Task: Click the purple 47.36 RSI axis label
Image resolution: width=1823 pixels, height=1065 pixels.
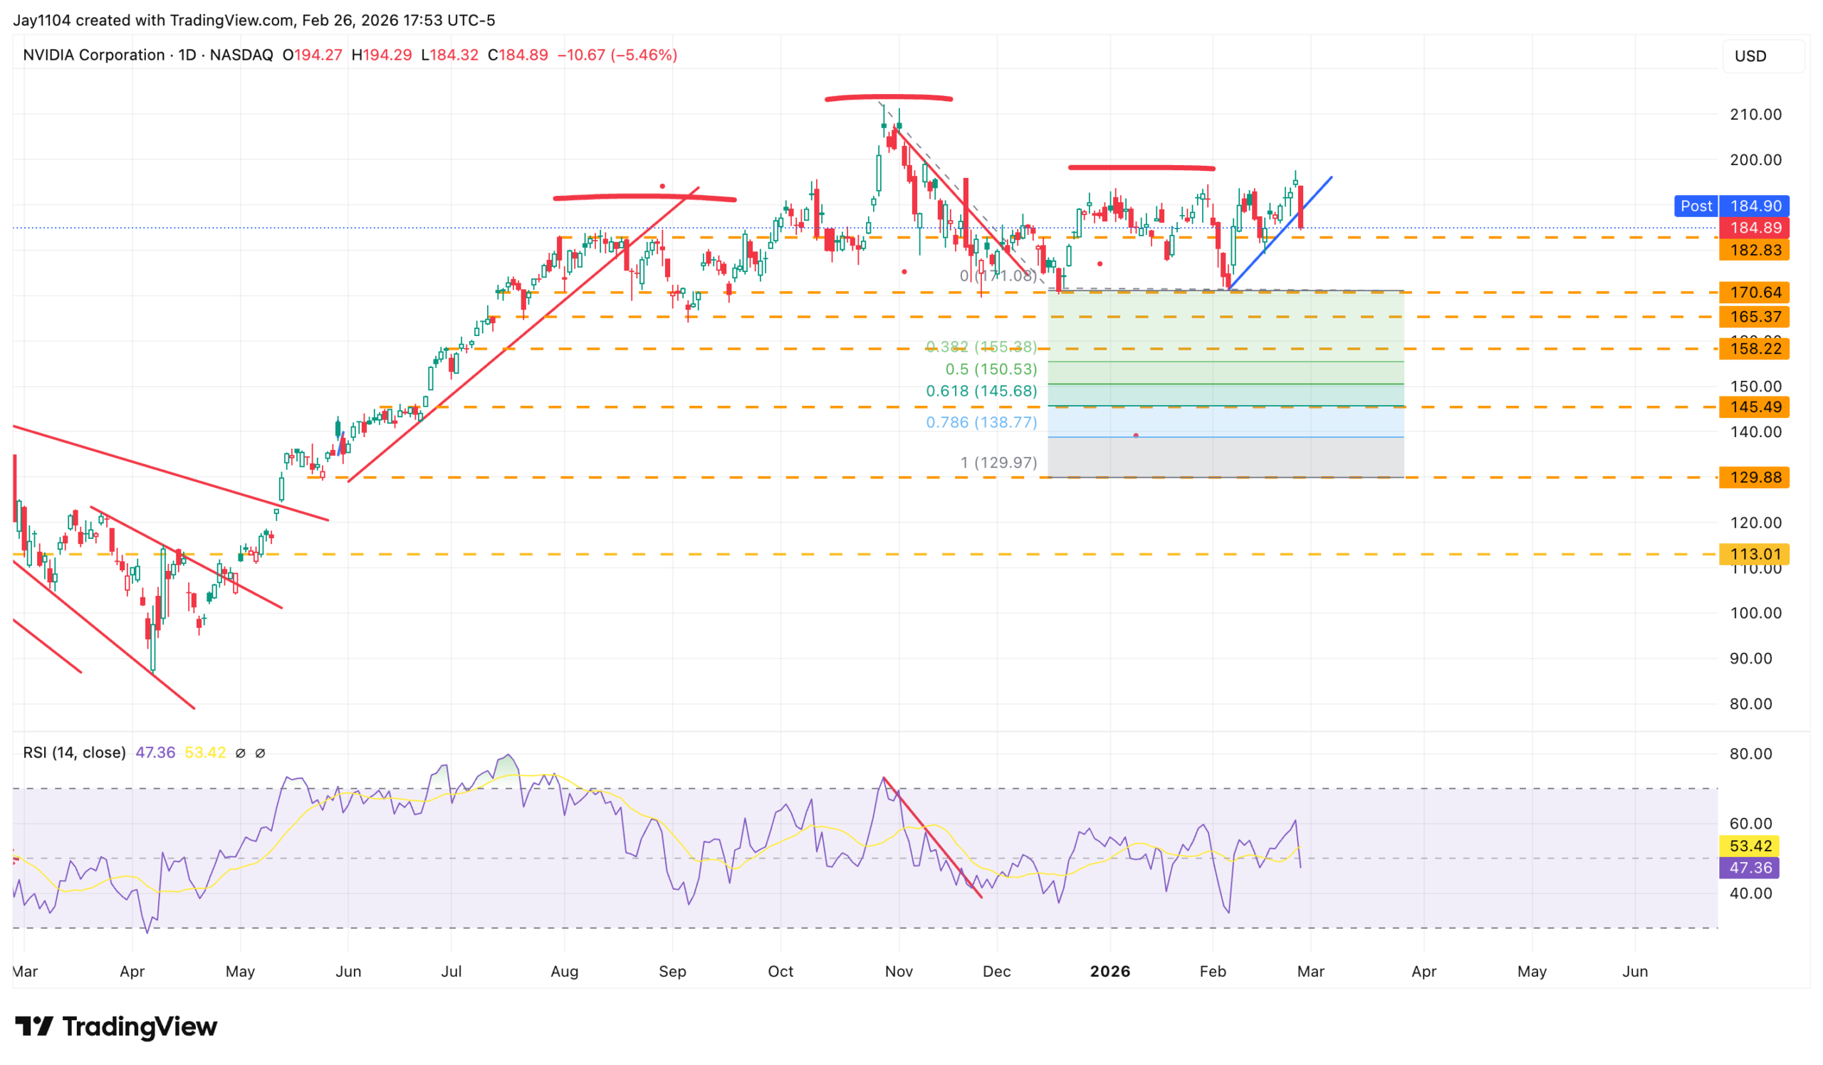Action: click(1749, 868)
